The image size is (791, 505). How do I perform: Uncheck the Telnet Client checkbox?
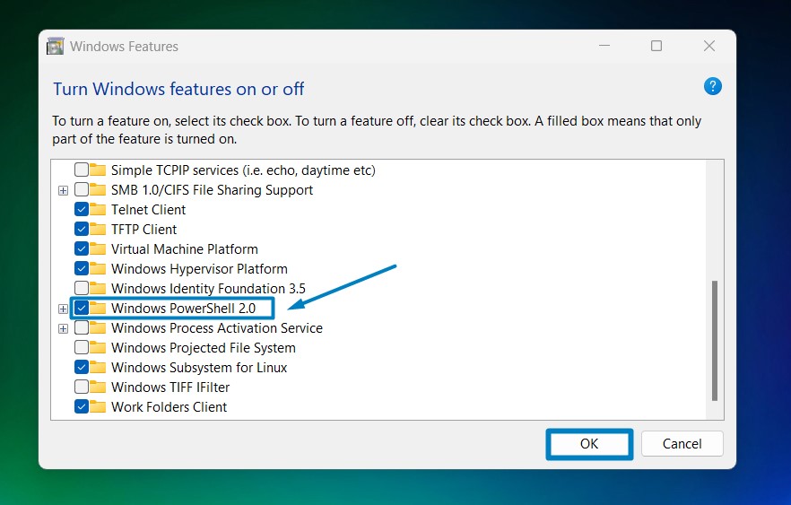tap(82, 209)
